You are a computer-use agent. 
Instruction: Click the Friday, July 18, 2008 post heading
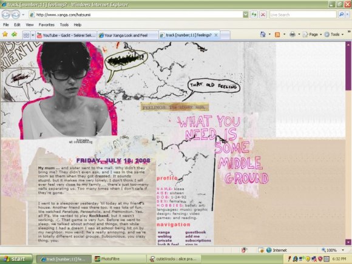click(x=113, y=160)
